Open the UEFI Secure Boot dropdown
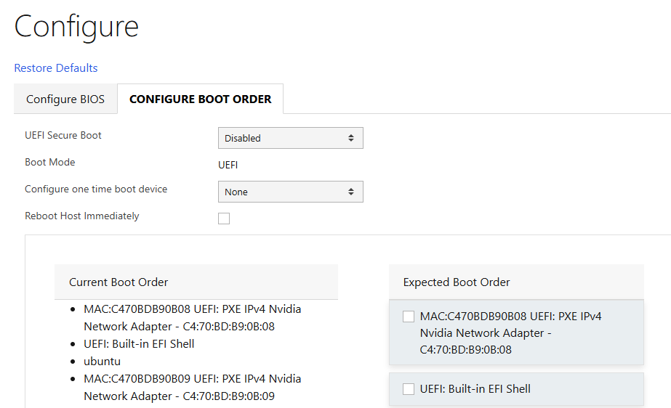This screenshot has height=408, width=671. point(290,138)
